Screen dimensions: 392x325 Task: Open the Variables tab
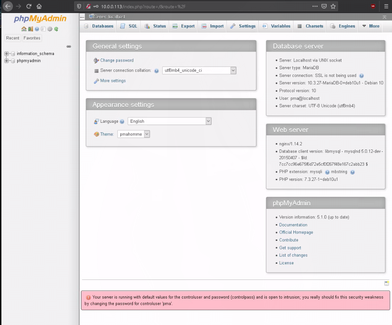pyautogui.click(x=276, y=26)
